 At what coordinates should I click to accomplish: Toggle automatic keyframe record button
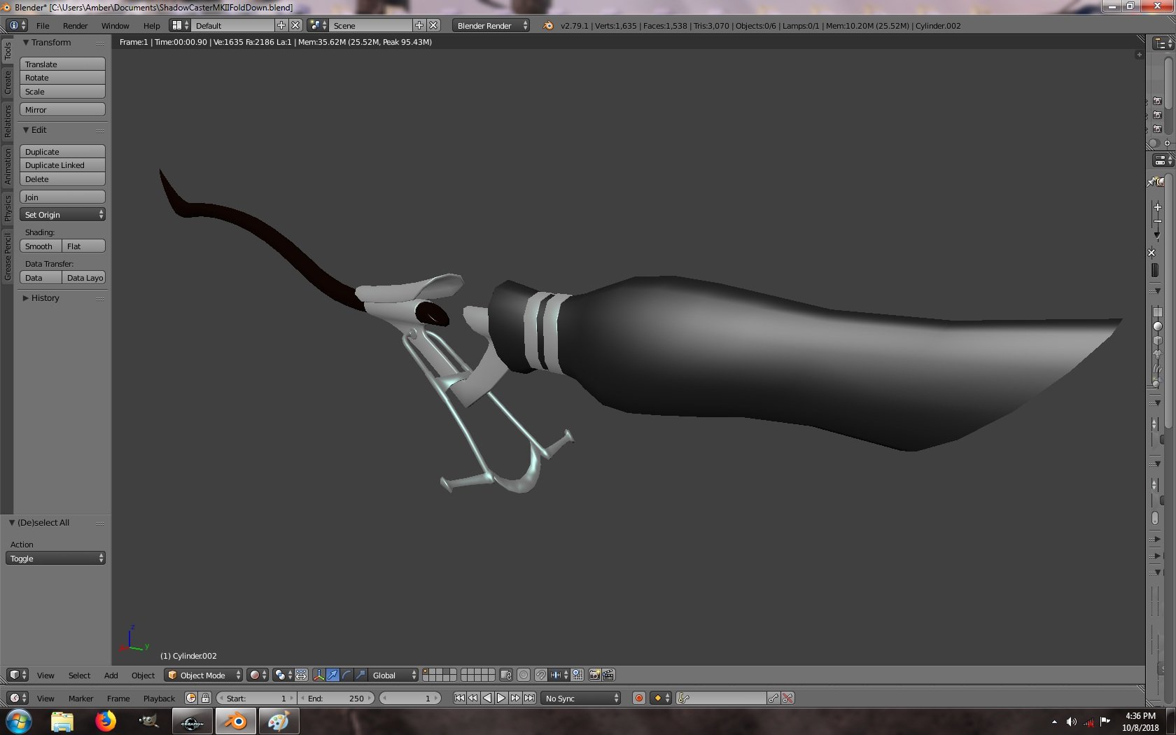[638, 698]
